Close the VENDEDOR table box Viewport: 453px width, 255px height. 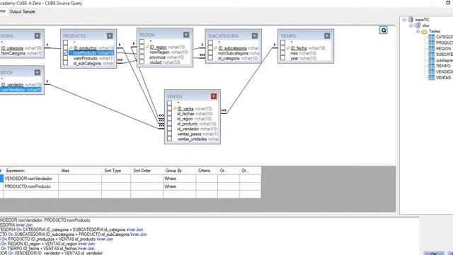pos(38,72)
